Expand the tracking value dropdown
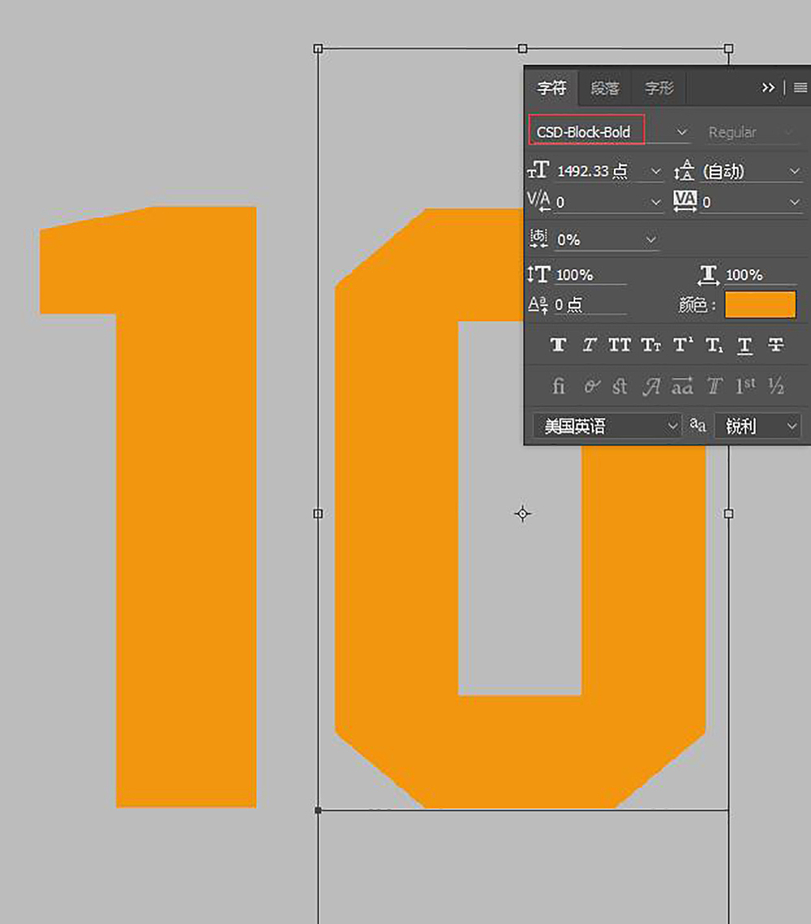Image resolution: width=811 pixels, height=924 pixels. click(795, 202)
